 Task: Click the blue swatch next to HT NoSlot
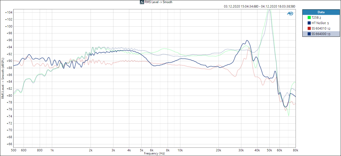[309, 23]
